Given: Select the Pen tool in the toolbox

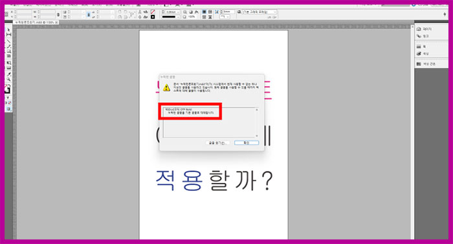Looking at the screenshot, I should (x=8, y=46).
